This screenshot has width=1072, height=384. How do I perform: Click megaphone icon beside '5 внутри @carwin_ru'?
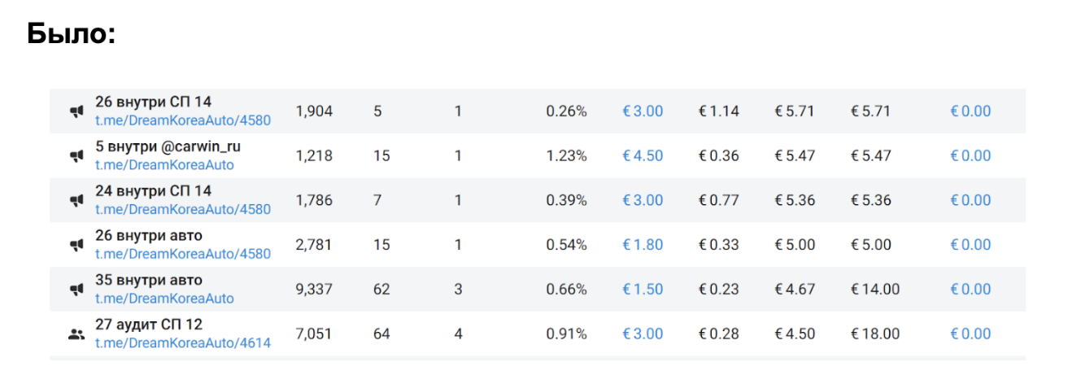pyautogui.click(x=77, y=156)
